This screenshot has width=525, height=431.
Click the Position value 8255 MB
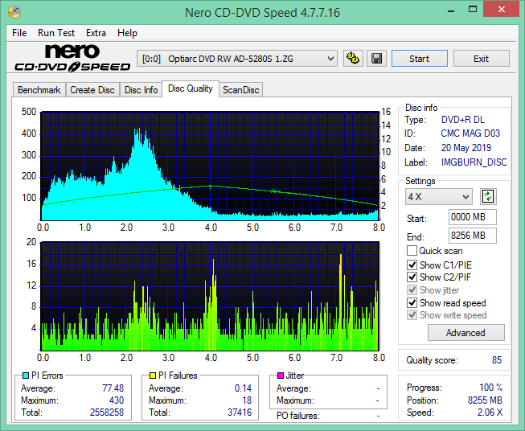click(485, 400)
